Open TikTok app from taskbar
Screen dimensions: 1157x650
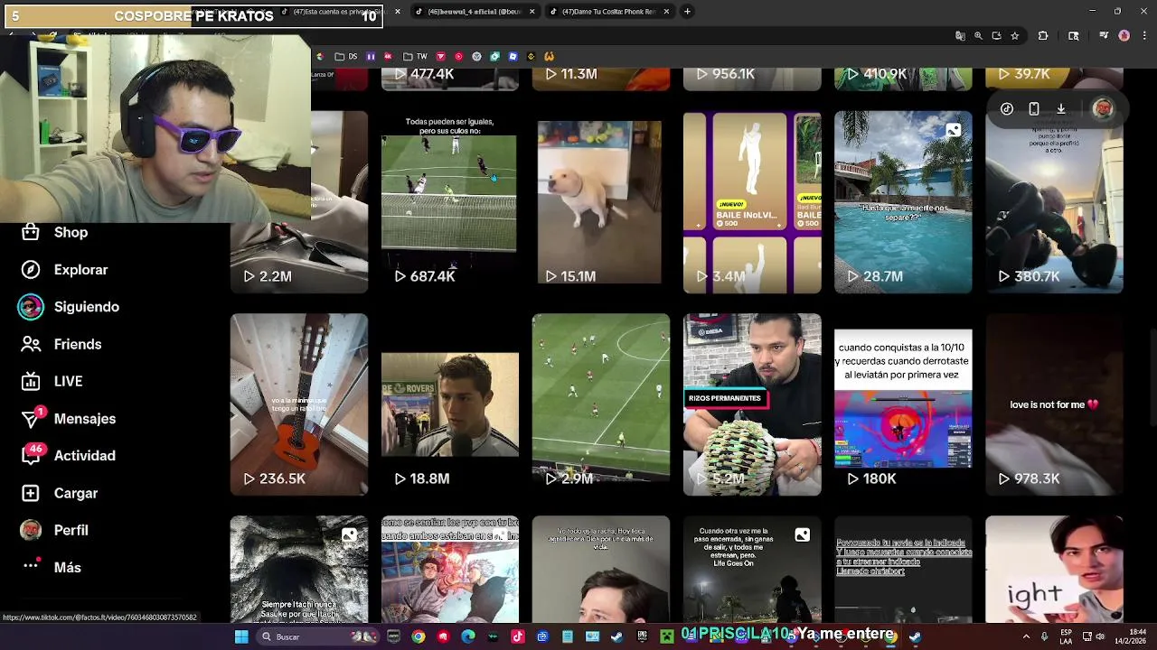517,636
